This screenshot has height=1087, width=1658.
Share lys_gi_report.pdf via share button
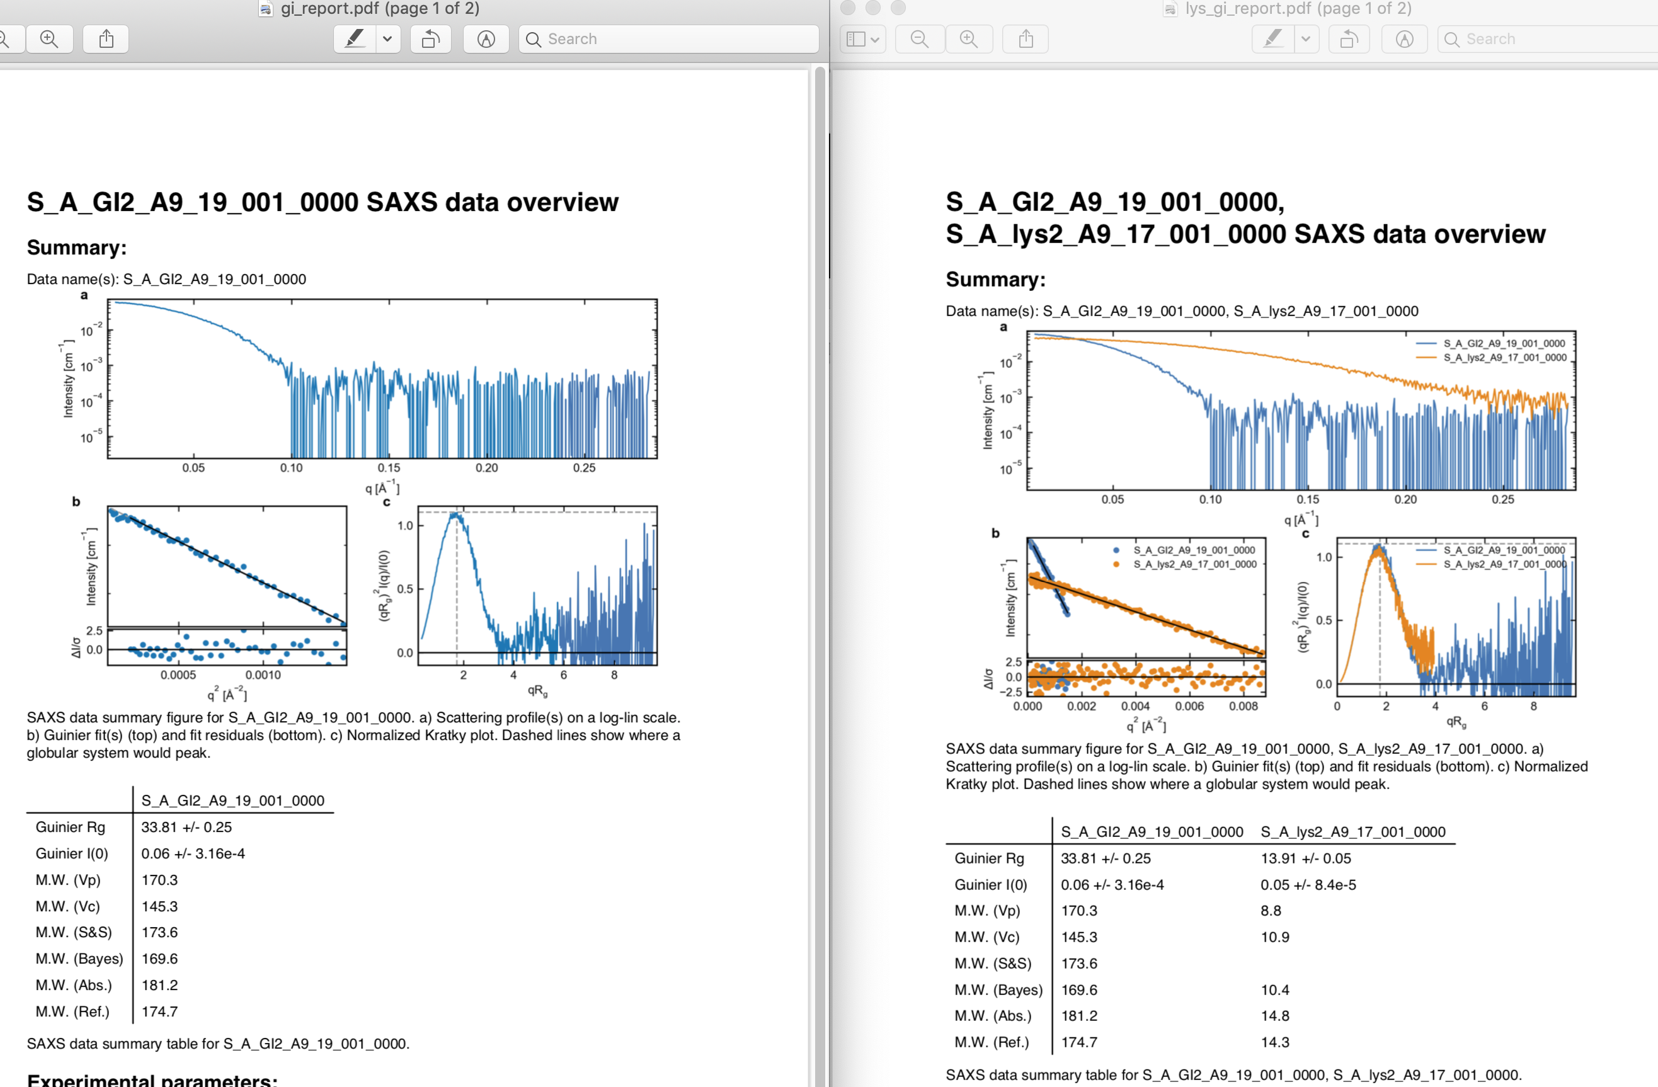1026,39
